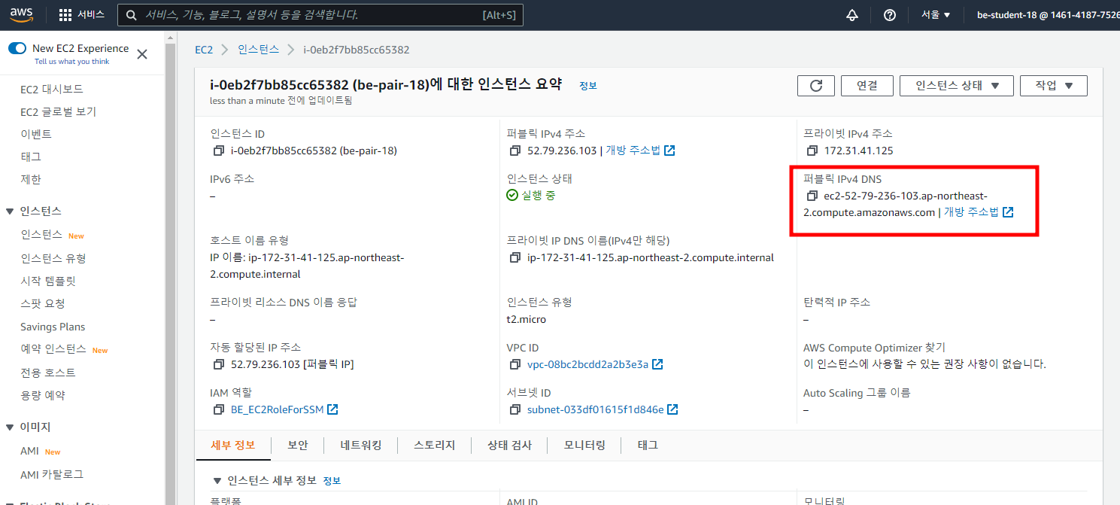Click EC2 breadcrumb link
Image resolution: width=1120 pixels, height=505 pixels.
pyautogui.click(x=204, y=50)
